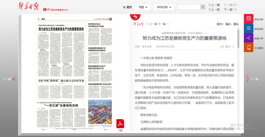Viewport: 265px width, 137px height.
Task: Go to next page with right arrow
Action: click(x=247, y=79)
